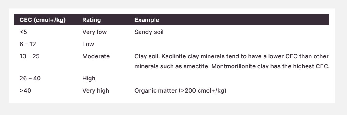Viewport: 347px width, 115px height.
Task: Click the Organic matter example text
Action: pyautogui.click(x=180, y=91)
